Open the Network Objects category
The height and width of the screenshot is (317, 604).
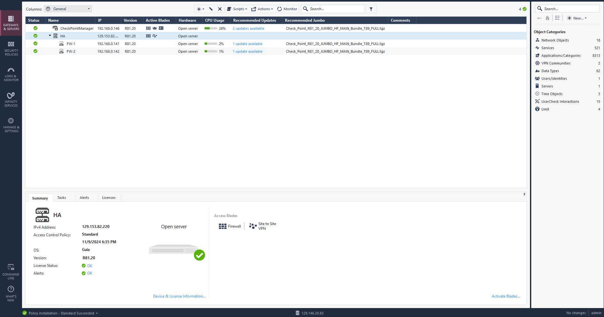(567, 40)
